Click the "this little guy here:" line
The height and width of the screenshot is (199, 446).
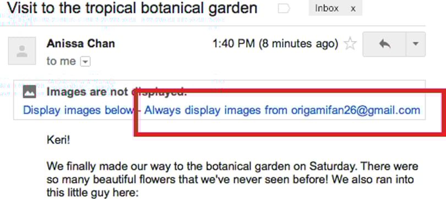click(x=92, y=193)
